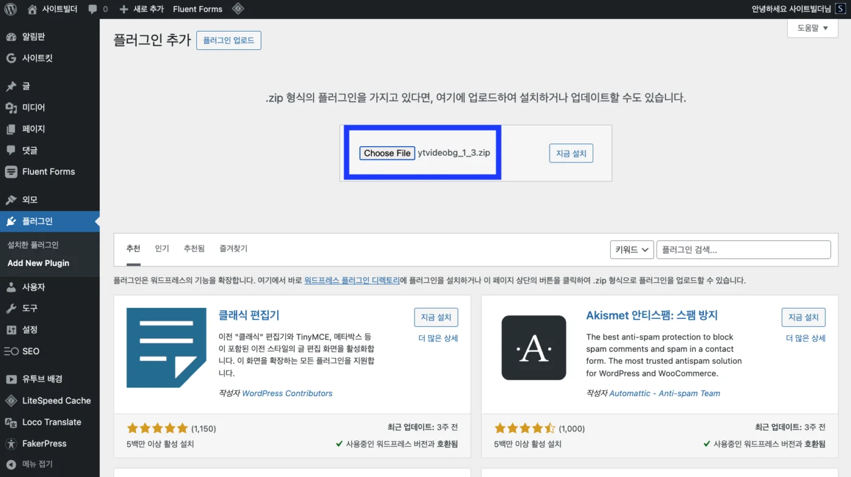Click the 알림판 dashboard icon
The width and height of the screenshot is (851, 477).
(11, 37)
